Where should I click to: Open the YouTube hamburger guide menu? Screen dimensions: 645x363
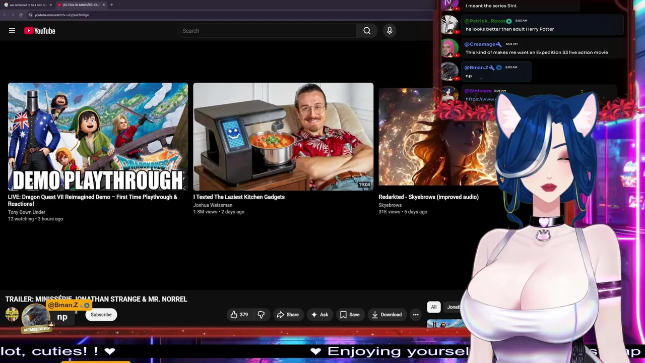[x=12, y=31]
